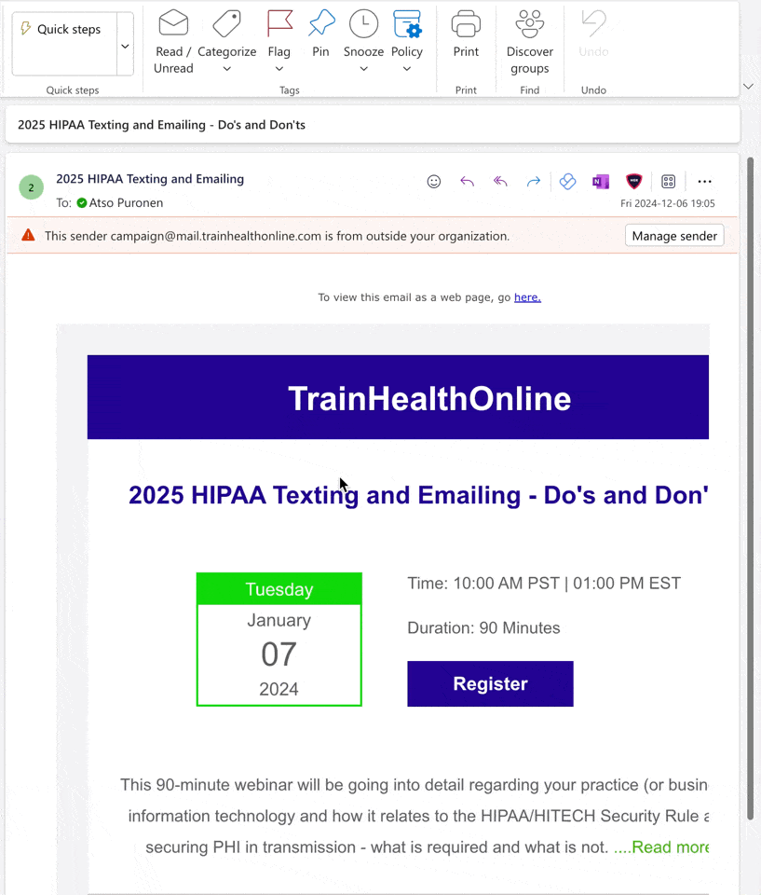Image resolution: width=761 pixels, height=895 pixels.
Task: Pin this message
Action: coord(320,36)
